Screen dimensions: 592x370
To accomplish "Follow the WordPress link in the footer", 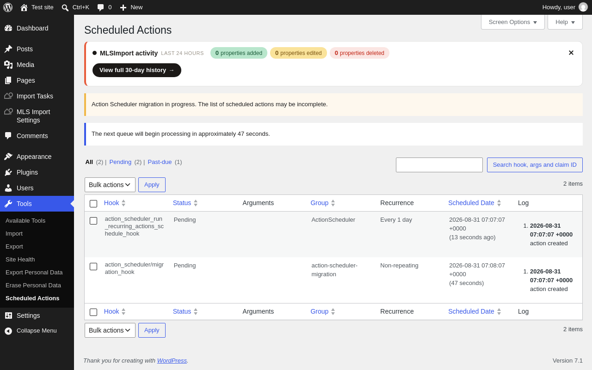I will 172,360.
